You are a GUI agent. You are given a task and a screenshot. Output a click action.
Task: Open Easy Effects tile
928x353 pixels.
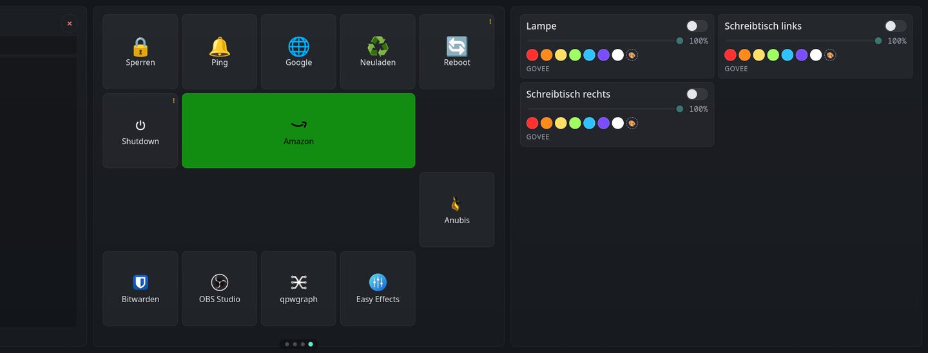(x=378, y=289)
